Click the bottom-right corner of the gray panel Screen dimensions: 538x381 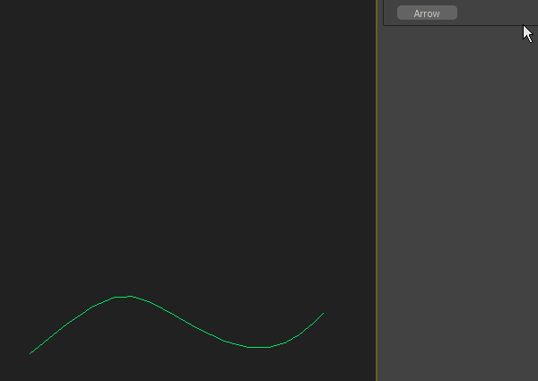pyautogui.click(x=534, y=377)
